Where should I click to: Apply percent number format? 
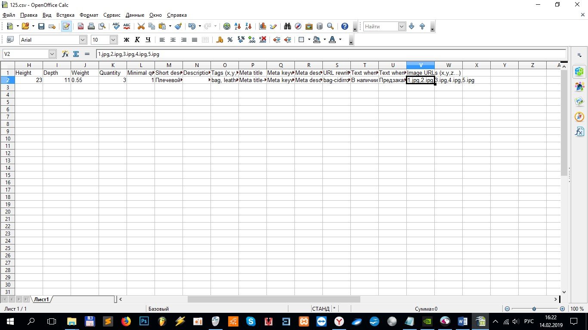click(230, 40)
